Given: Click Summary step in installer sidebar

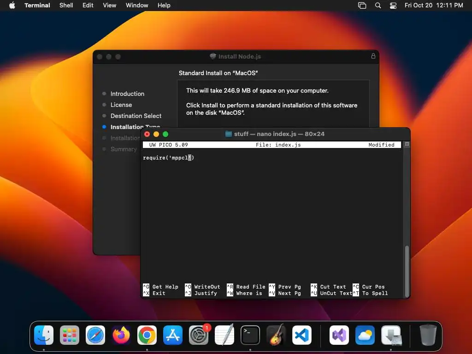Looking at the screenshot, I should (124, 149).
